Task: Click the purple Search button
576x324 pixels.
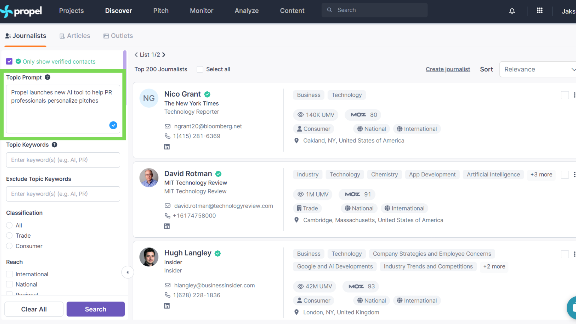Action: click(96, 309)
